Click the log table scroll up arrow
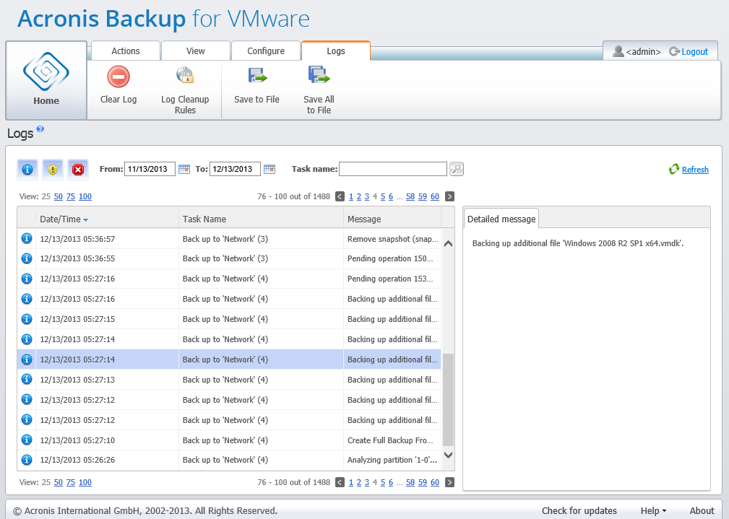Viewport: 729px width, 519px height. click(448, 243)
